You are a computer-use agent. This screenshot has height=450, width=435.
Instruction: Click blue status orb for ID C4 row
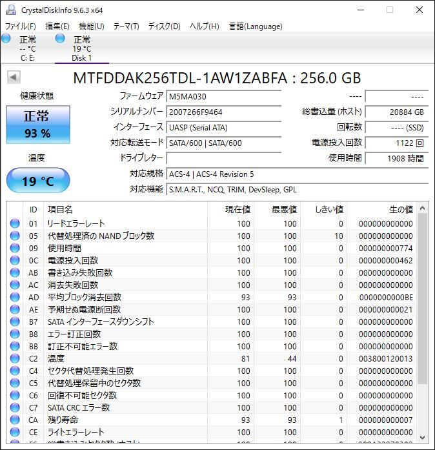15,371
